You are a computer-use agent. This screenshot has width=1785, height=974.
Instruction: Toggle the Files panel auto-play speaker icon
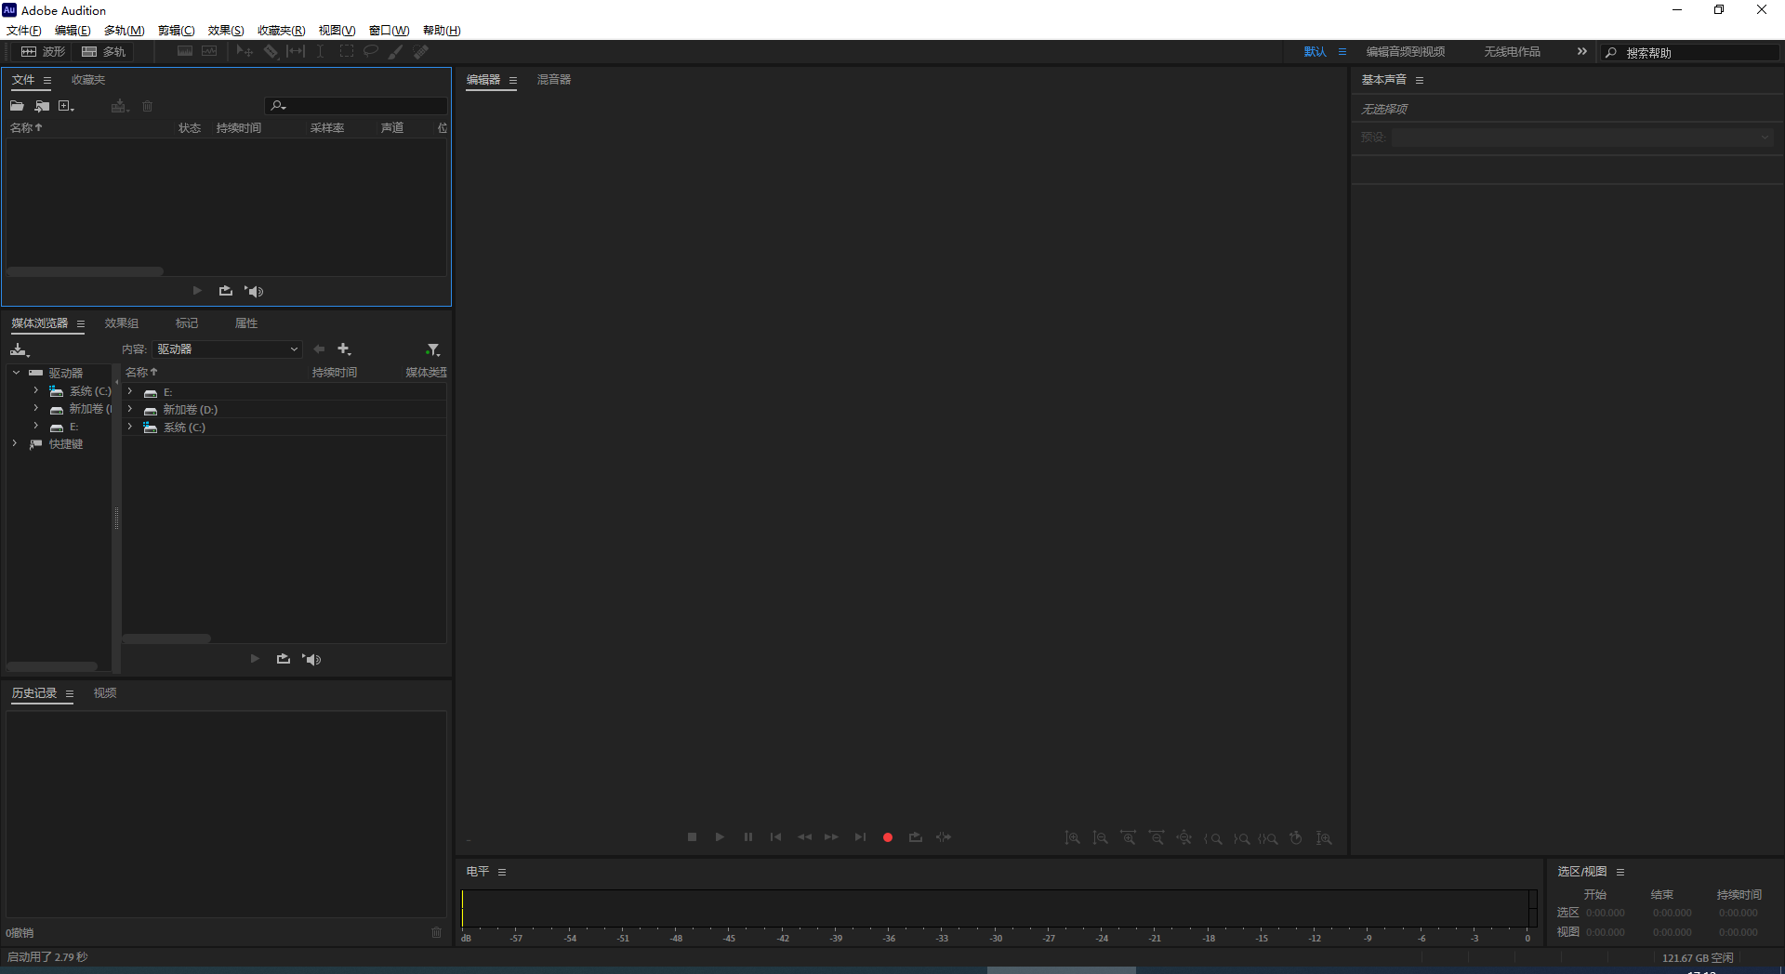tap(255, 291)
